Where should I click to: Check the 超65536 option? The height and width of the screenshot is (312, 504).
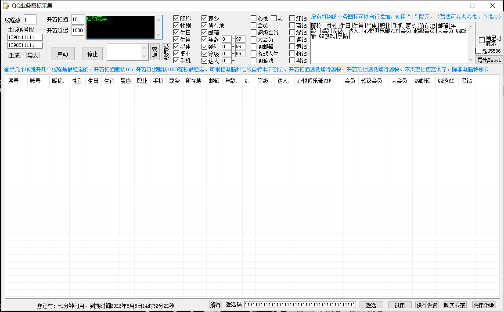478,51
